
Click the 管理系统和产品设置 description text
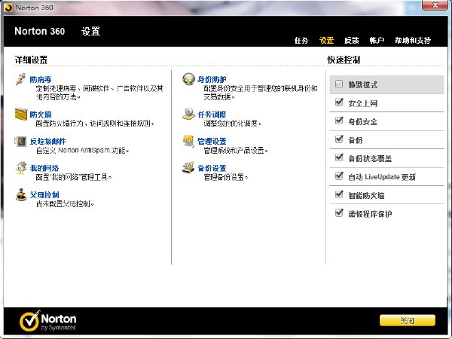(x=236, y=150)
